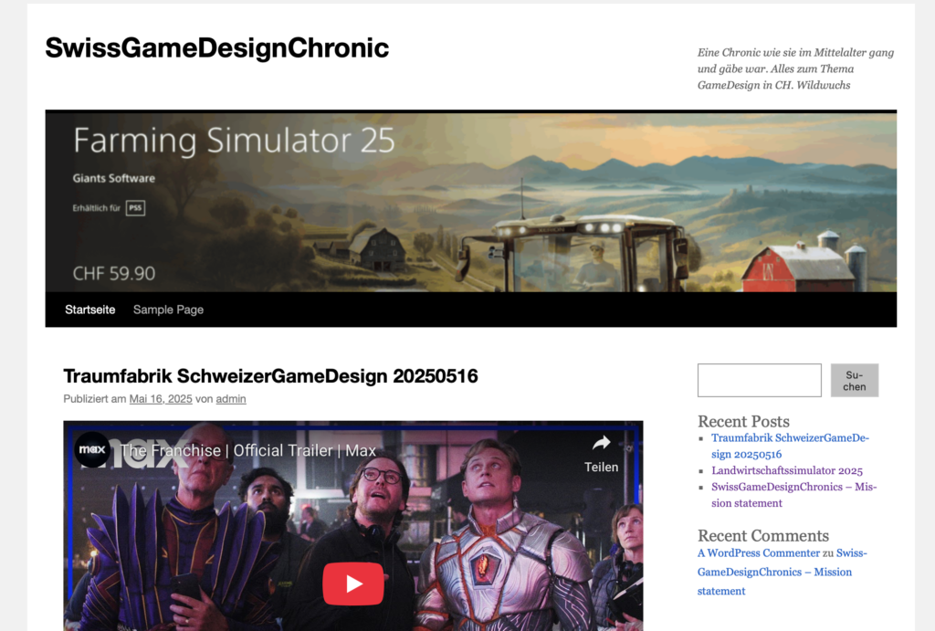Open the Sample Page menu item

(x=168, y=310)
